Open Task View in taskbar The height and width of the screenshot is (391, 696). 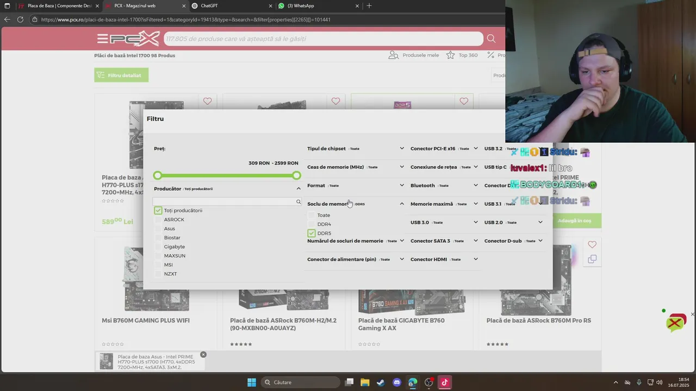point(350,382)
